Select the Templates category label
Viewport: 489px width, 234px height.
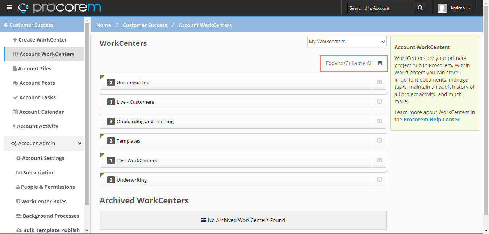tap(128, 141)
